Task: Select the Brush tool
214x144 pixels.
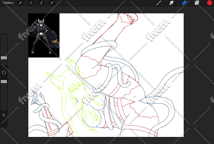Action: coord(159,3)
